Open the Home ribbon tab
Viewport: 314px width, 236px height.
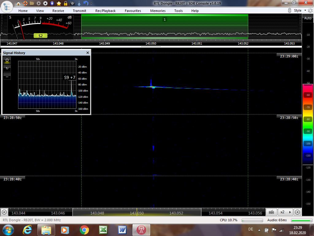[23, 11]
